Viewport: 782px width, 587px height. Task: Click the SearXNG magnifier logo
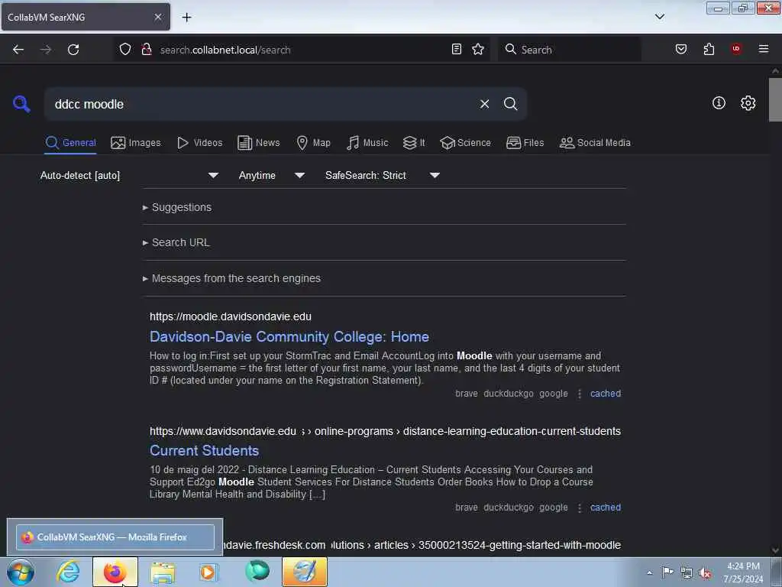pos(21,104)
